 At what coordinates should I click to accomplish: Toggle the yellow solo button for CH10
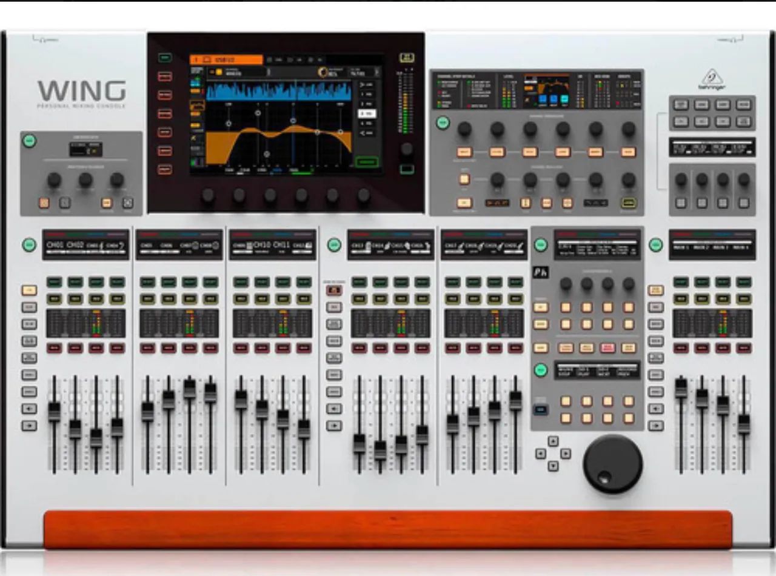[262, 299]
